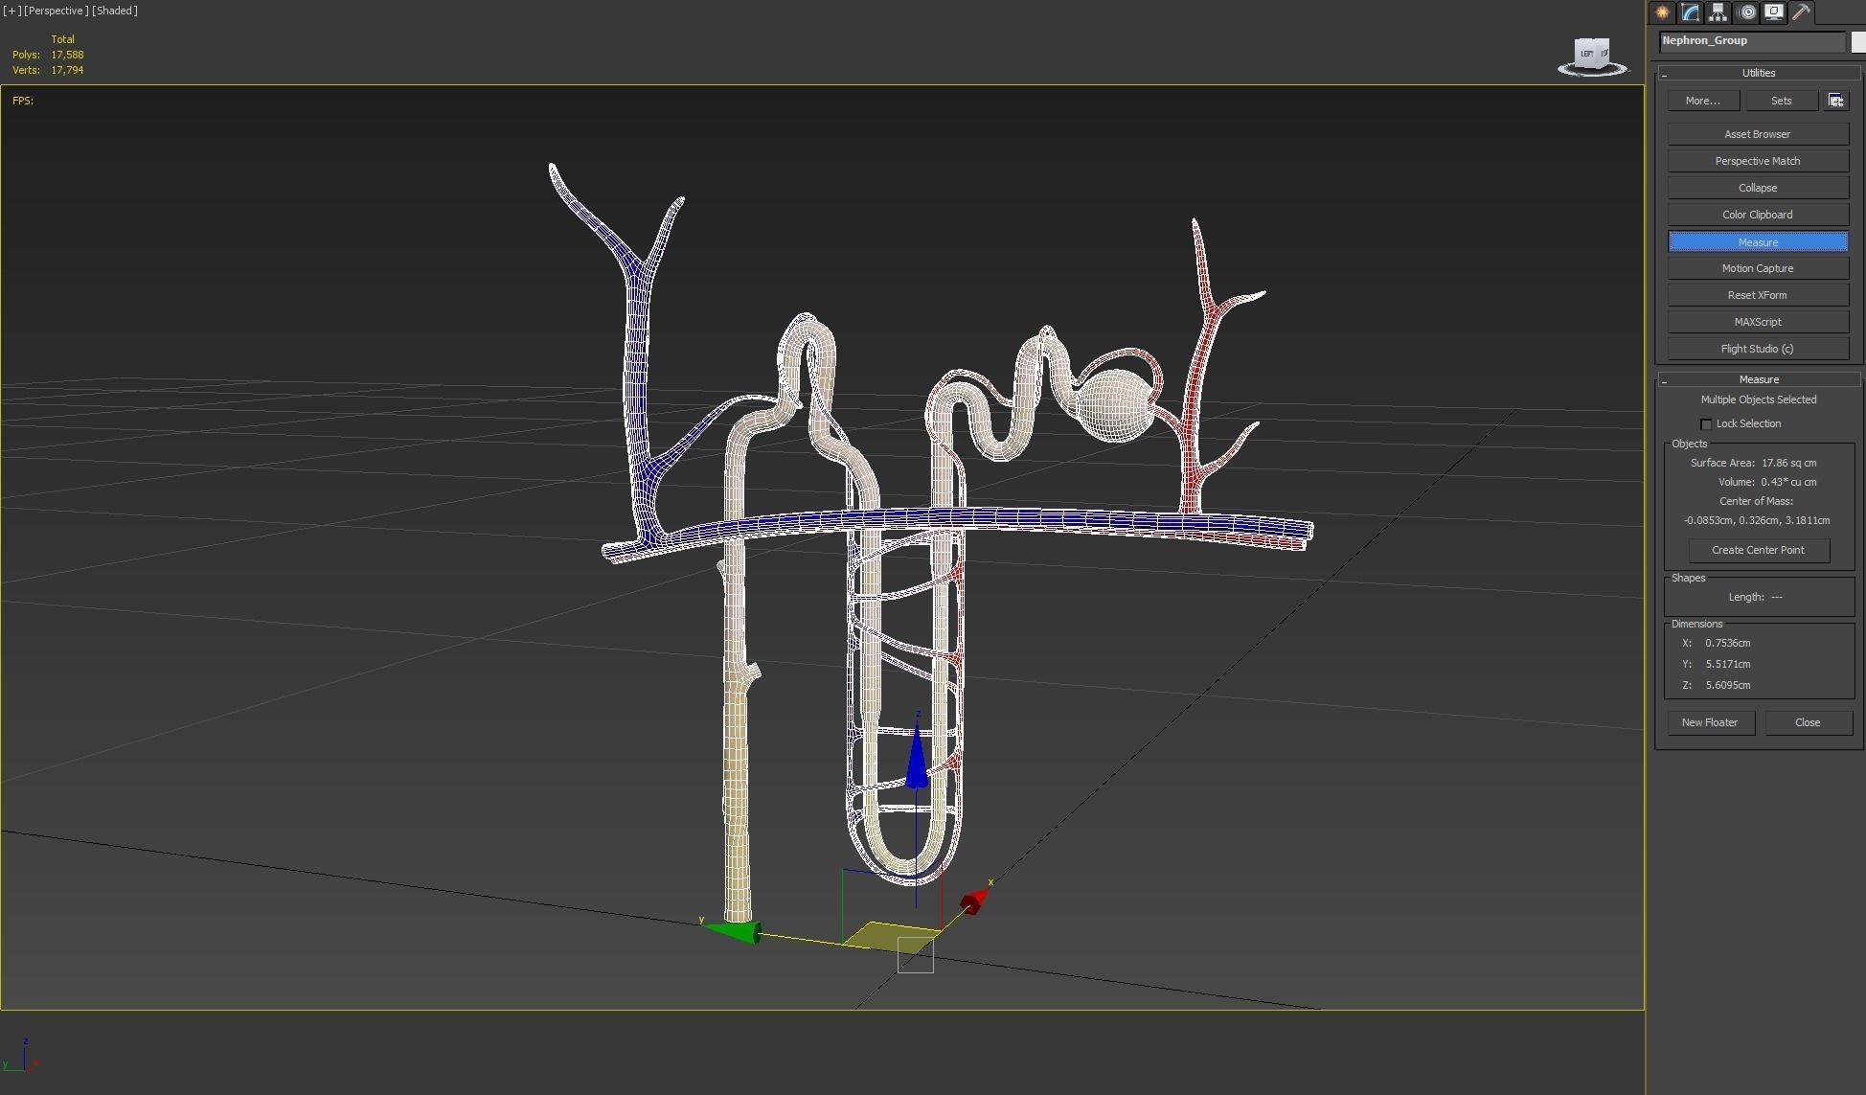Open the Shaded viewport shading menu
Image resolution: width=1866 pixels, height=1095 pixels.
point(115,11)
